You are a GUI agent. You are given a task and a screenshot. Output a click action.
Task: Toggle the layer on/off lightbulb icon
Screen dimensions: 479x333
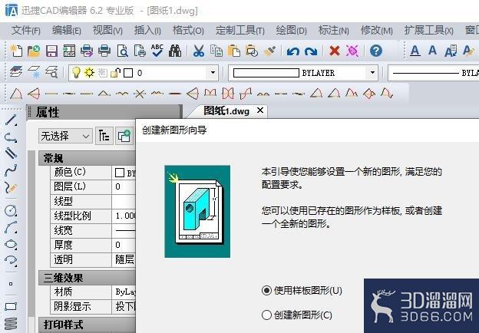(76, 73)
